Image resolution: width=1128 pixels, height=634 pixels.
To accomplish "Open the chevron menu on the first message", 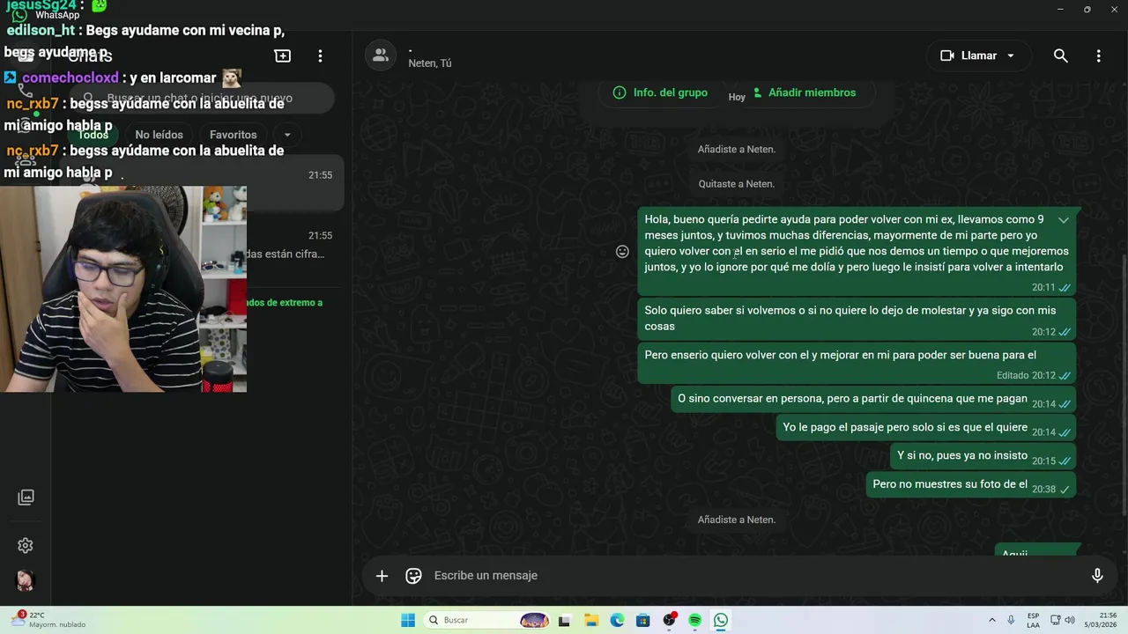I will 1064,220.
